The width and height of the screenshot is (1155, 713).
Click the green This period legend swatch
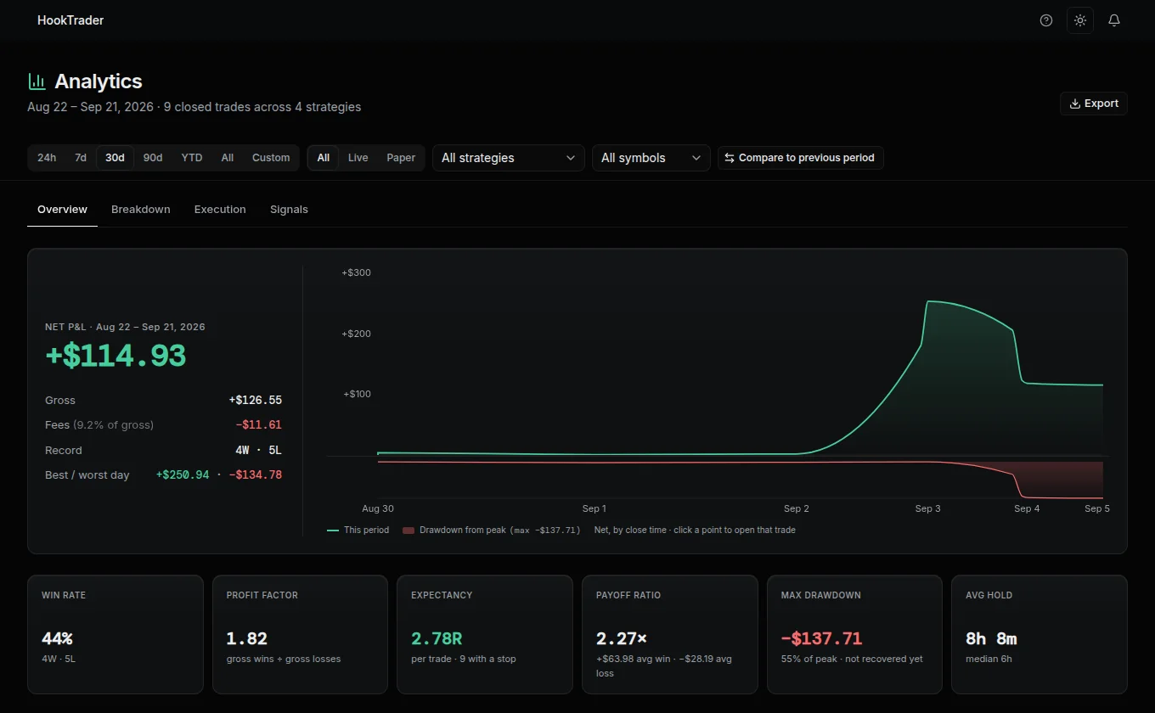(333, 531)
